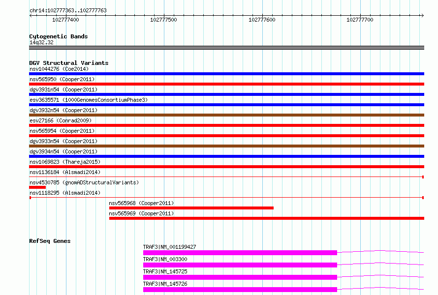The width and height of the screenshot is (438, 295).
Task: Click the intron line of TRAF3|NM_003300
Action: (380, 263)
